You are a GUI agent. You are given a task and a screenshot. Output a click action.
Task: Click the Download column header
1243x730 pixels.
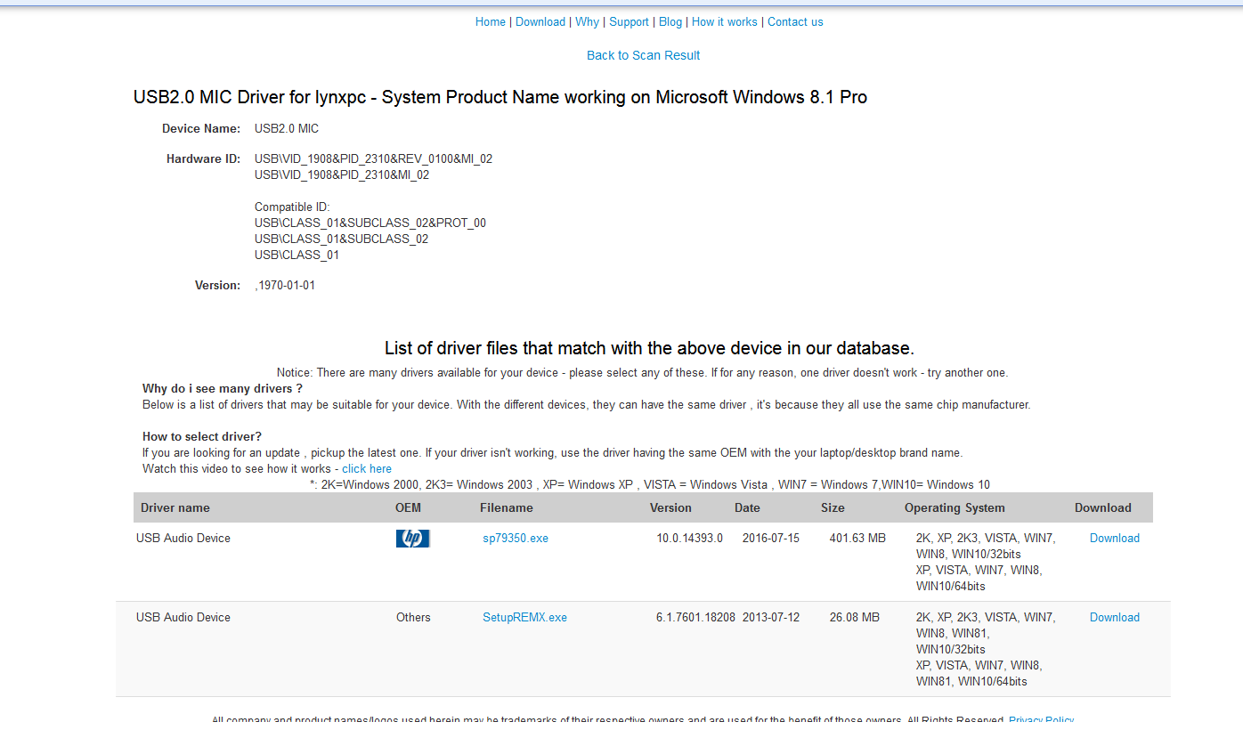[x=1103, y=508]
